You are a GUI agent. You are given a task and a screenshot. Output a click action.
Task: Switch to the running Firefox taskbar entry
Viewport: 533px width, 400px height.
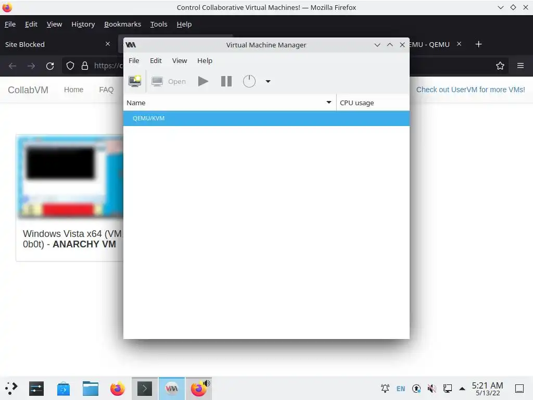199,389
